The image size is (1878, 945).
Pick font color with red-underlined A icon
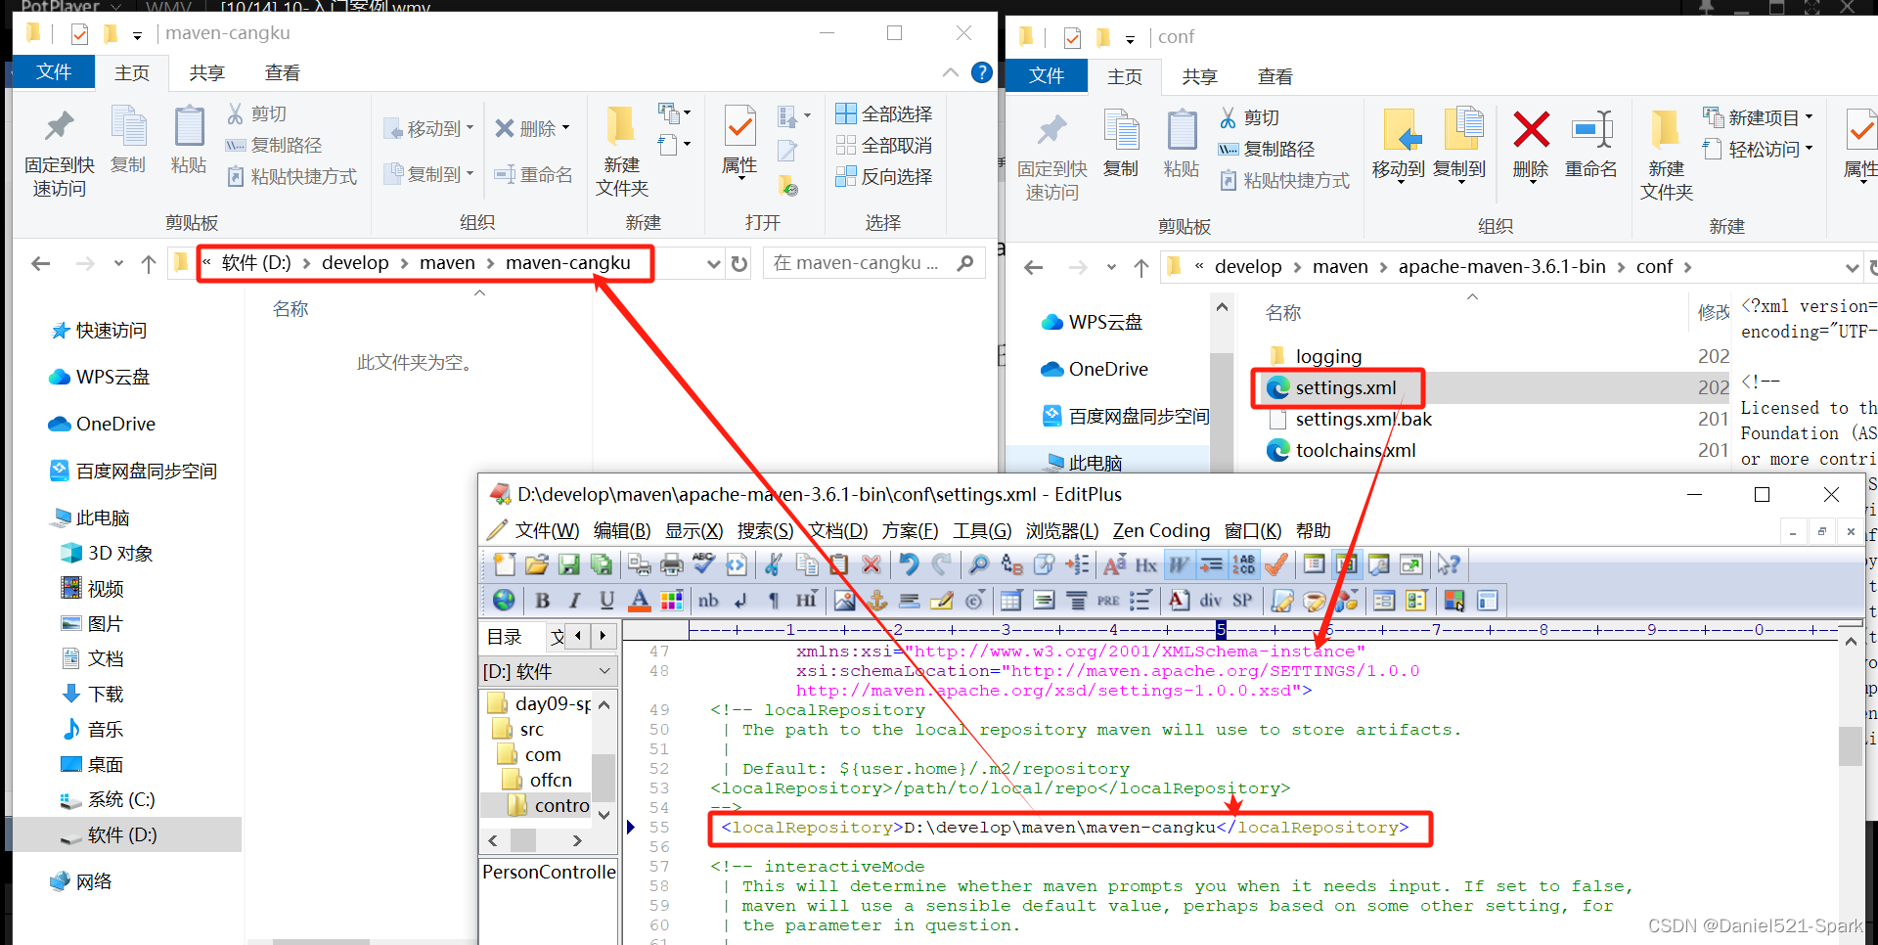point(640,600)
